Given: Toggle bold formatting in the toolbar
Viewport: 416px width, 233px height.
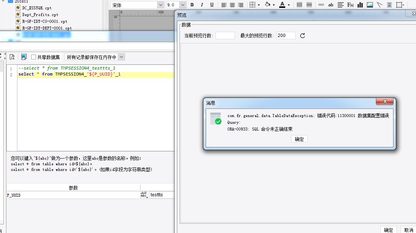Looking at the screenshot, I should (x=192, y=5).
